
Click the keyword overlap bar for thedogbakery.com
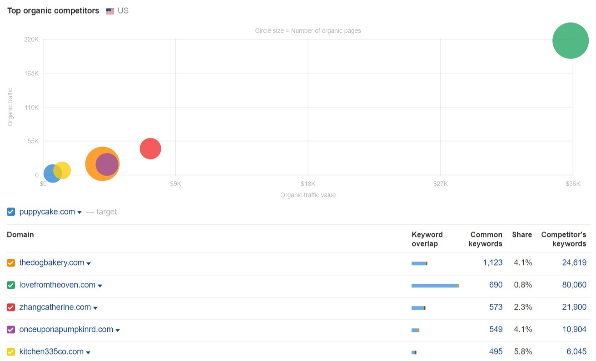coord(419,263)
